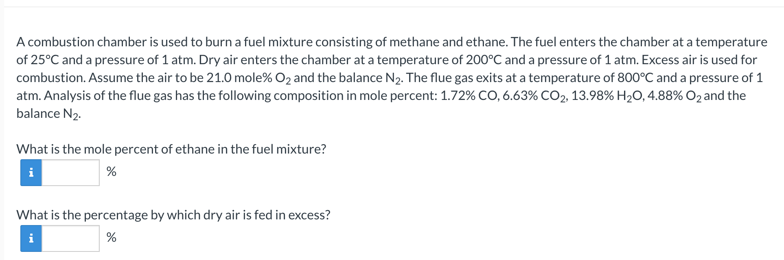Click the '4.88% O2' flue gas value
Image resolution: width=784 pixels, height=260 pixels.
coord(674,96)
